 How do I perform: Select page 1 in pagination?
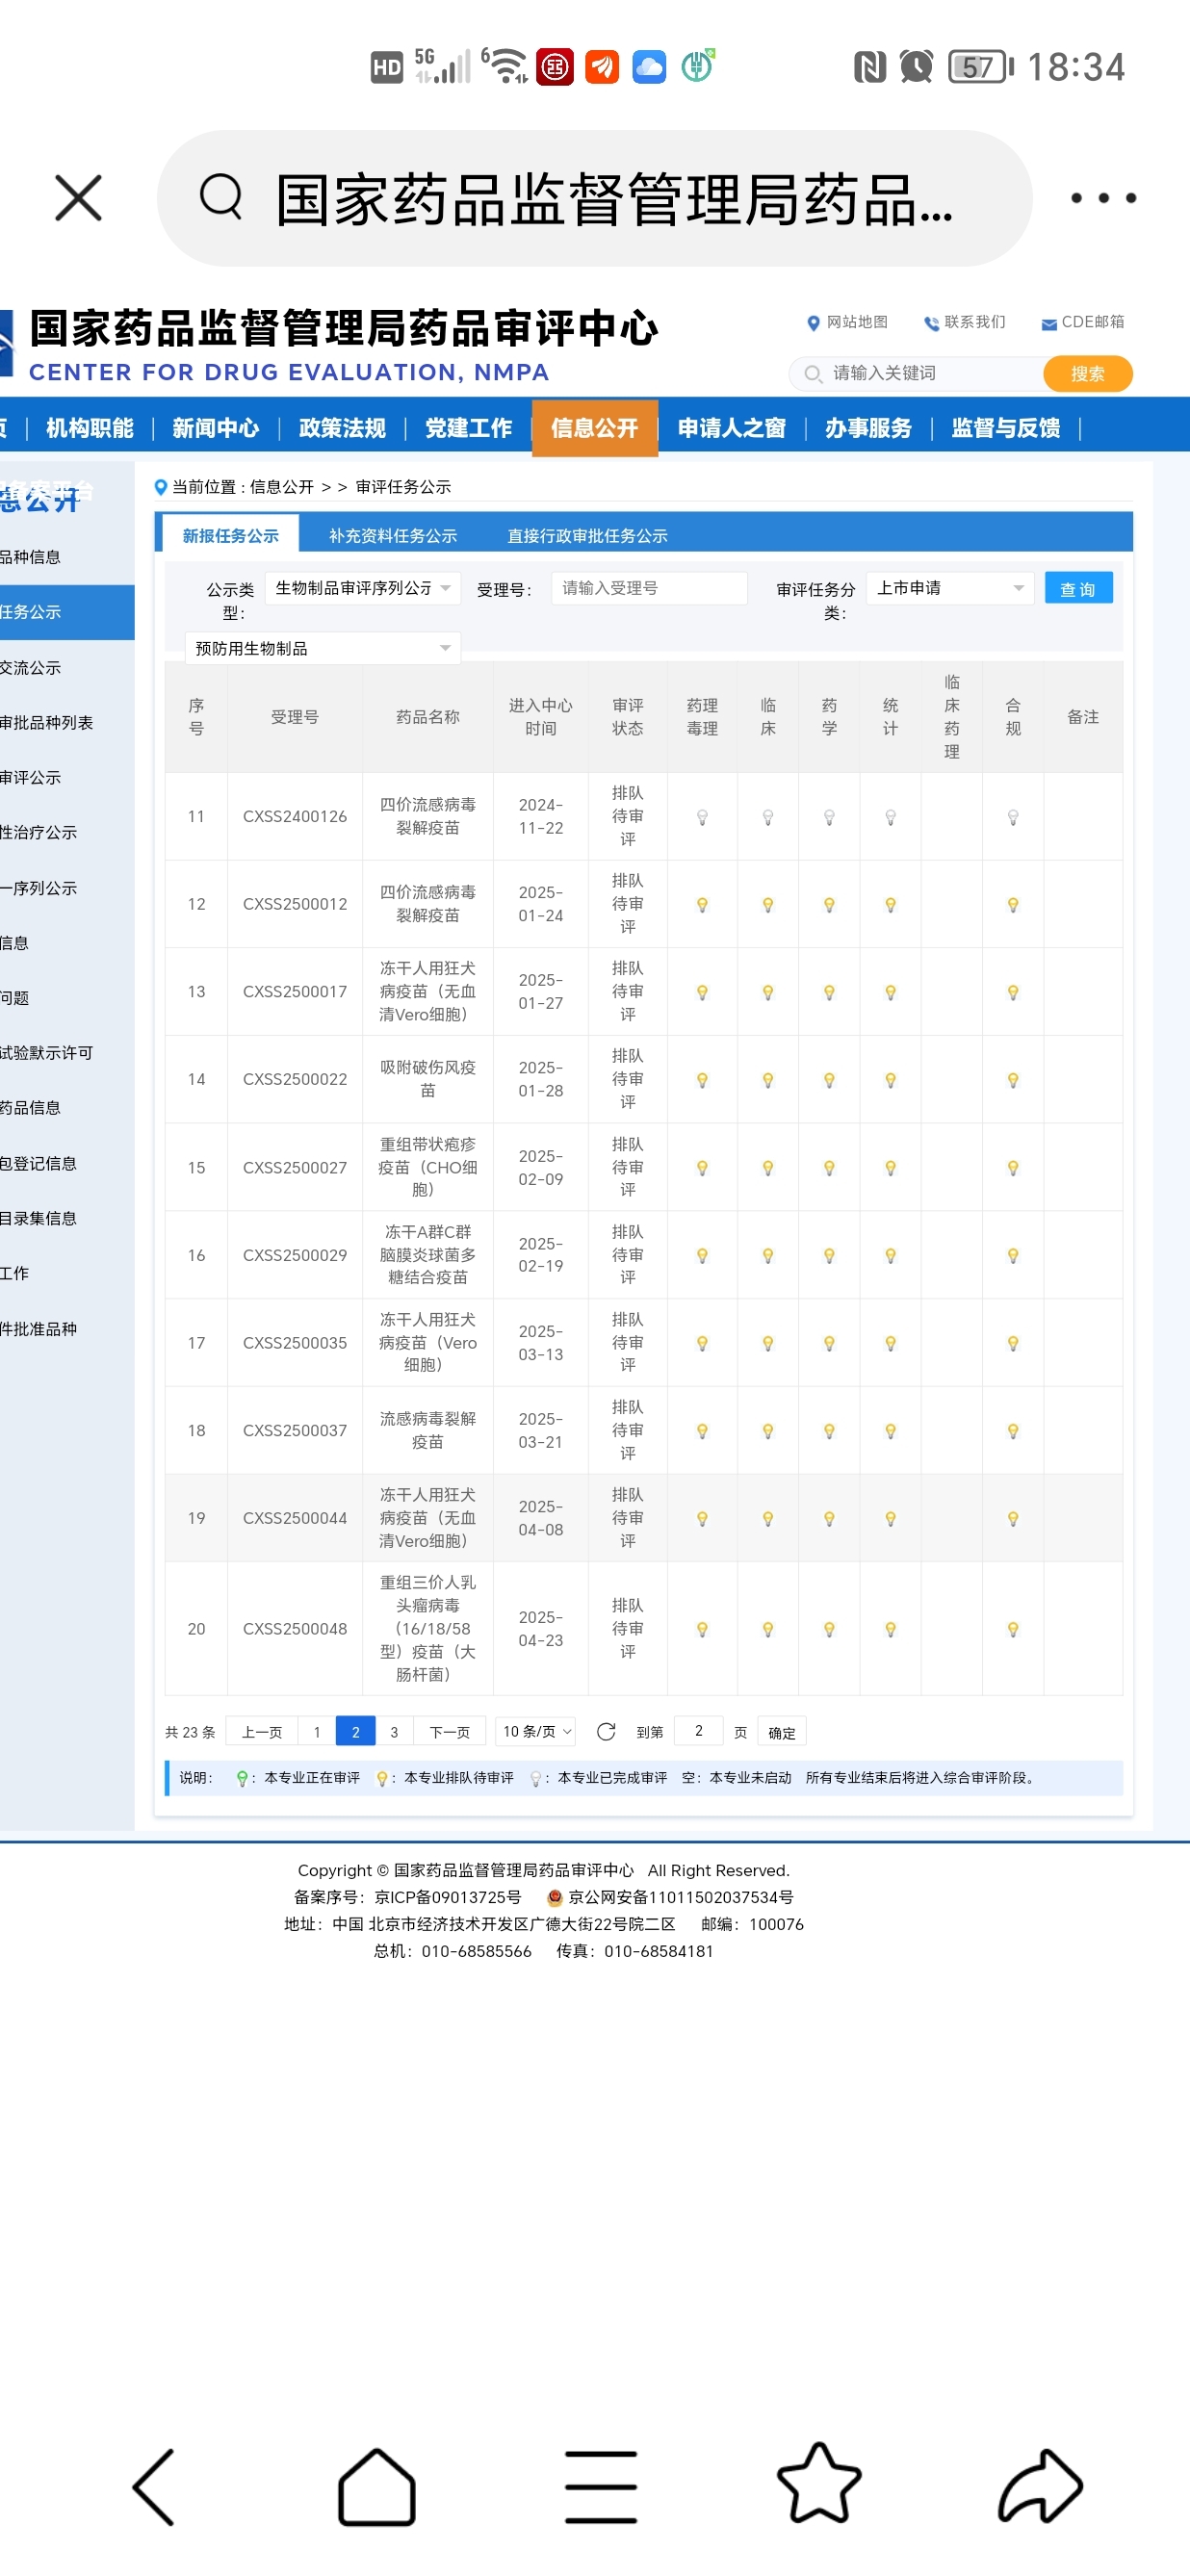317,1732
